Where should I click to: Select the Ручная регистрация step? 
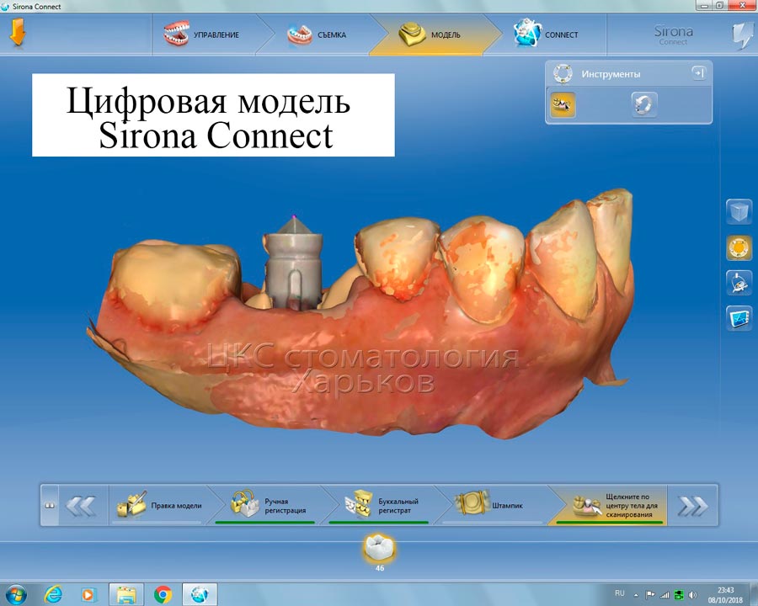[x=269, y=506]
